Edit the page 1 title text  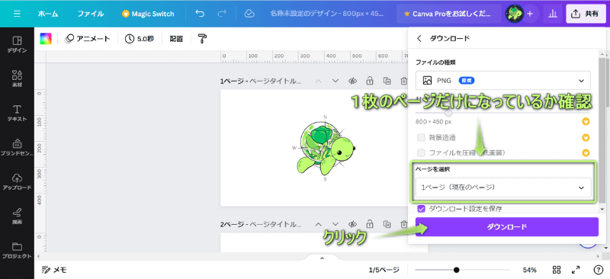pyautogui.click(x=275, y=82)
